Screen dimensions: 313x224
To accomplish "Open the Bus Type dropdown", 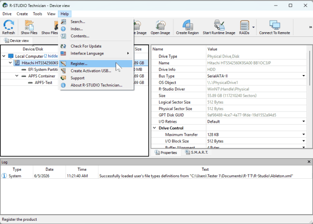I will [304, 76].
